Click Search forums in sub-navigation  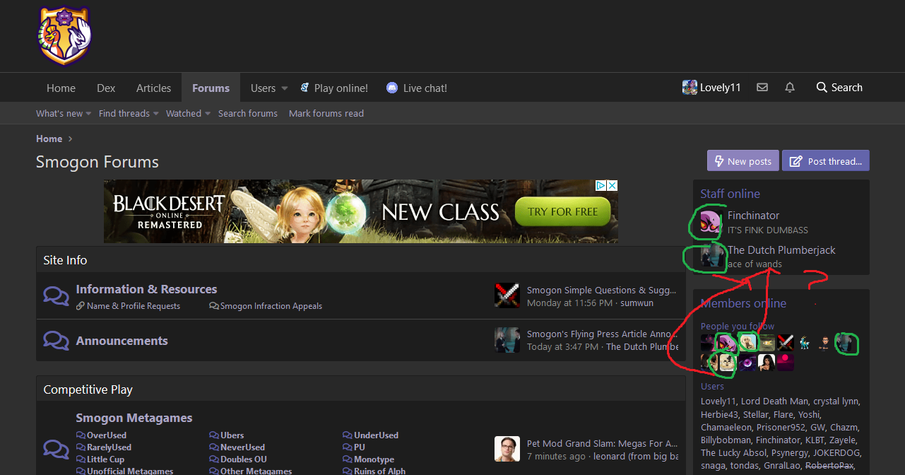(247, 114)
